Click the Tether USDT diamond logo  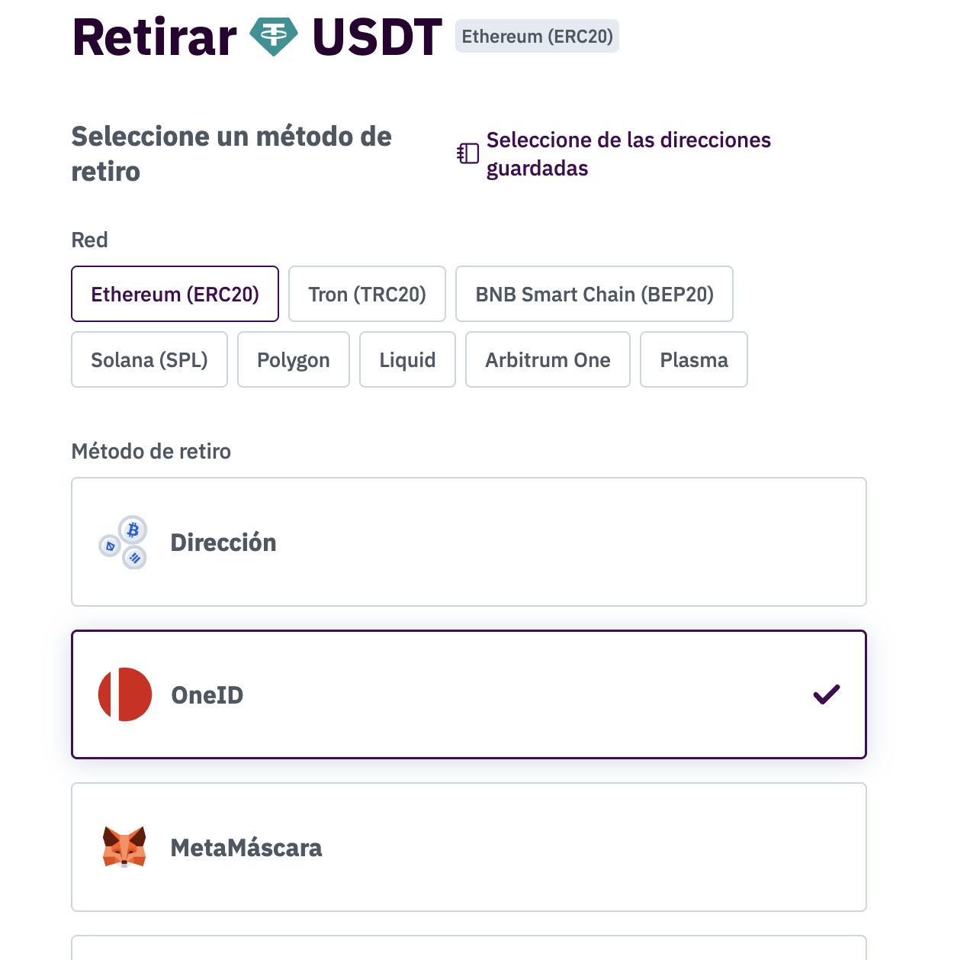274,37
